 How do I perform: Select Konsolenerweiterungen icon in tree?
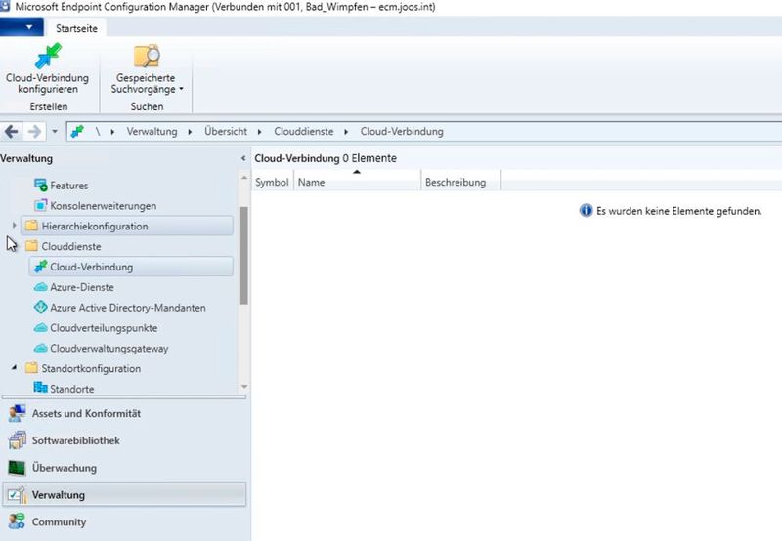pyautogui.click(x=40, y=205)
